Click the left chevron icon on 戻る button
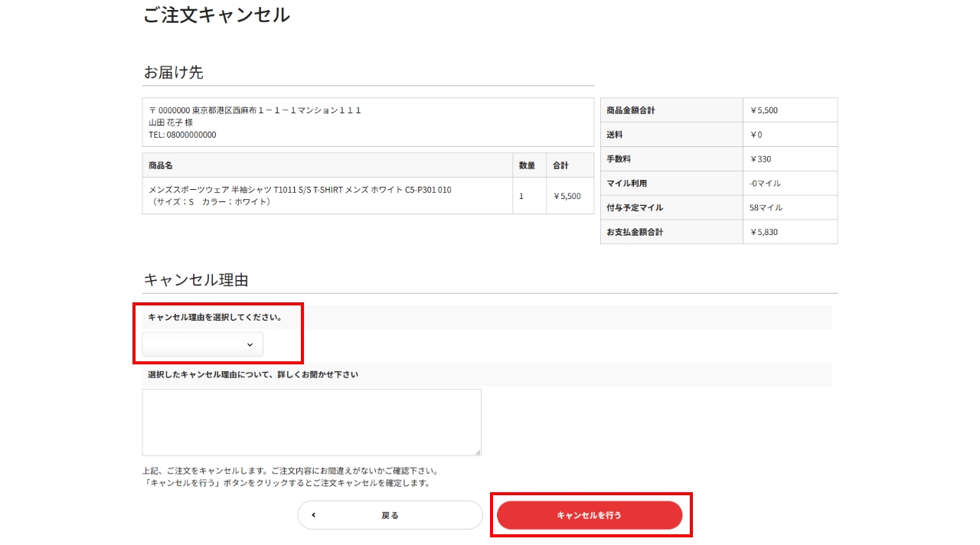 coord(314,515)
